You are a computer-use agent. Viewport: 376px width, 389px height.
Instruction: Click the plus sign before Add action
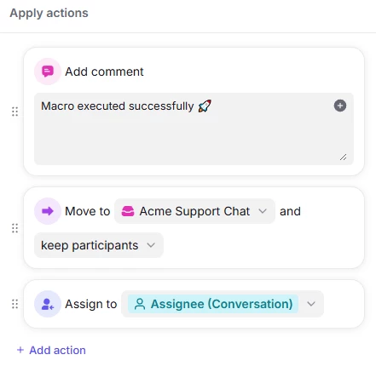tap(20, 350)
